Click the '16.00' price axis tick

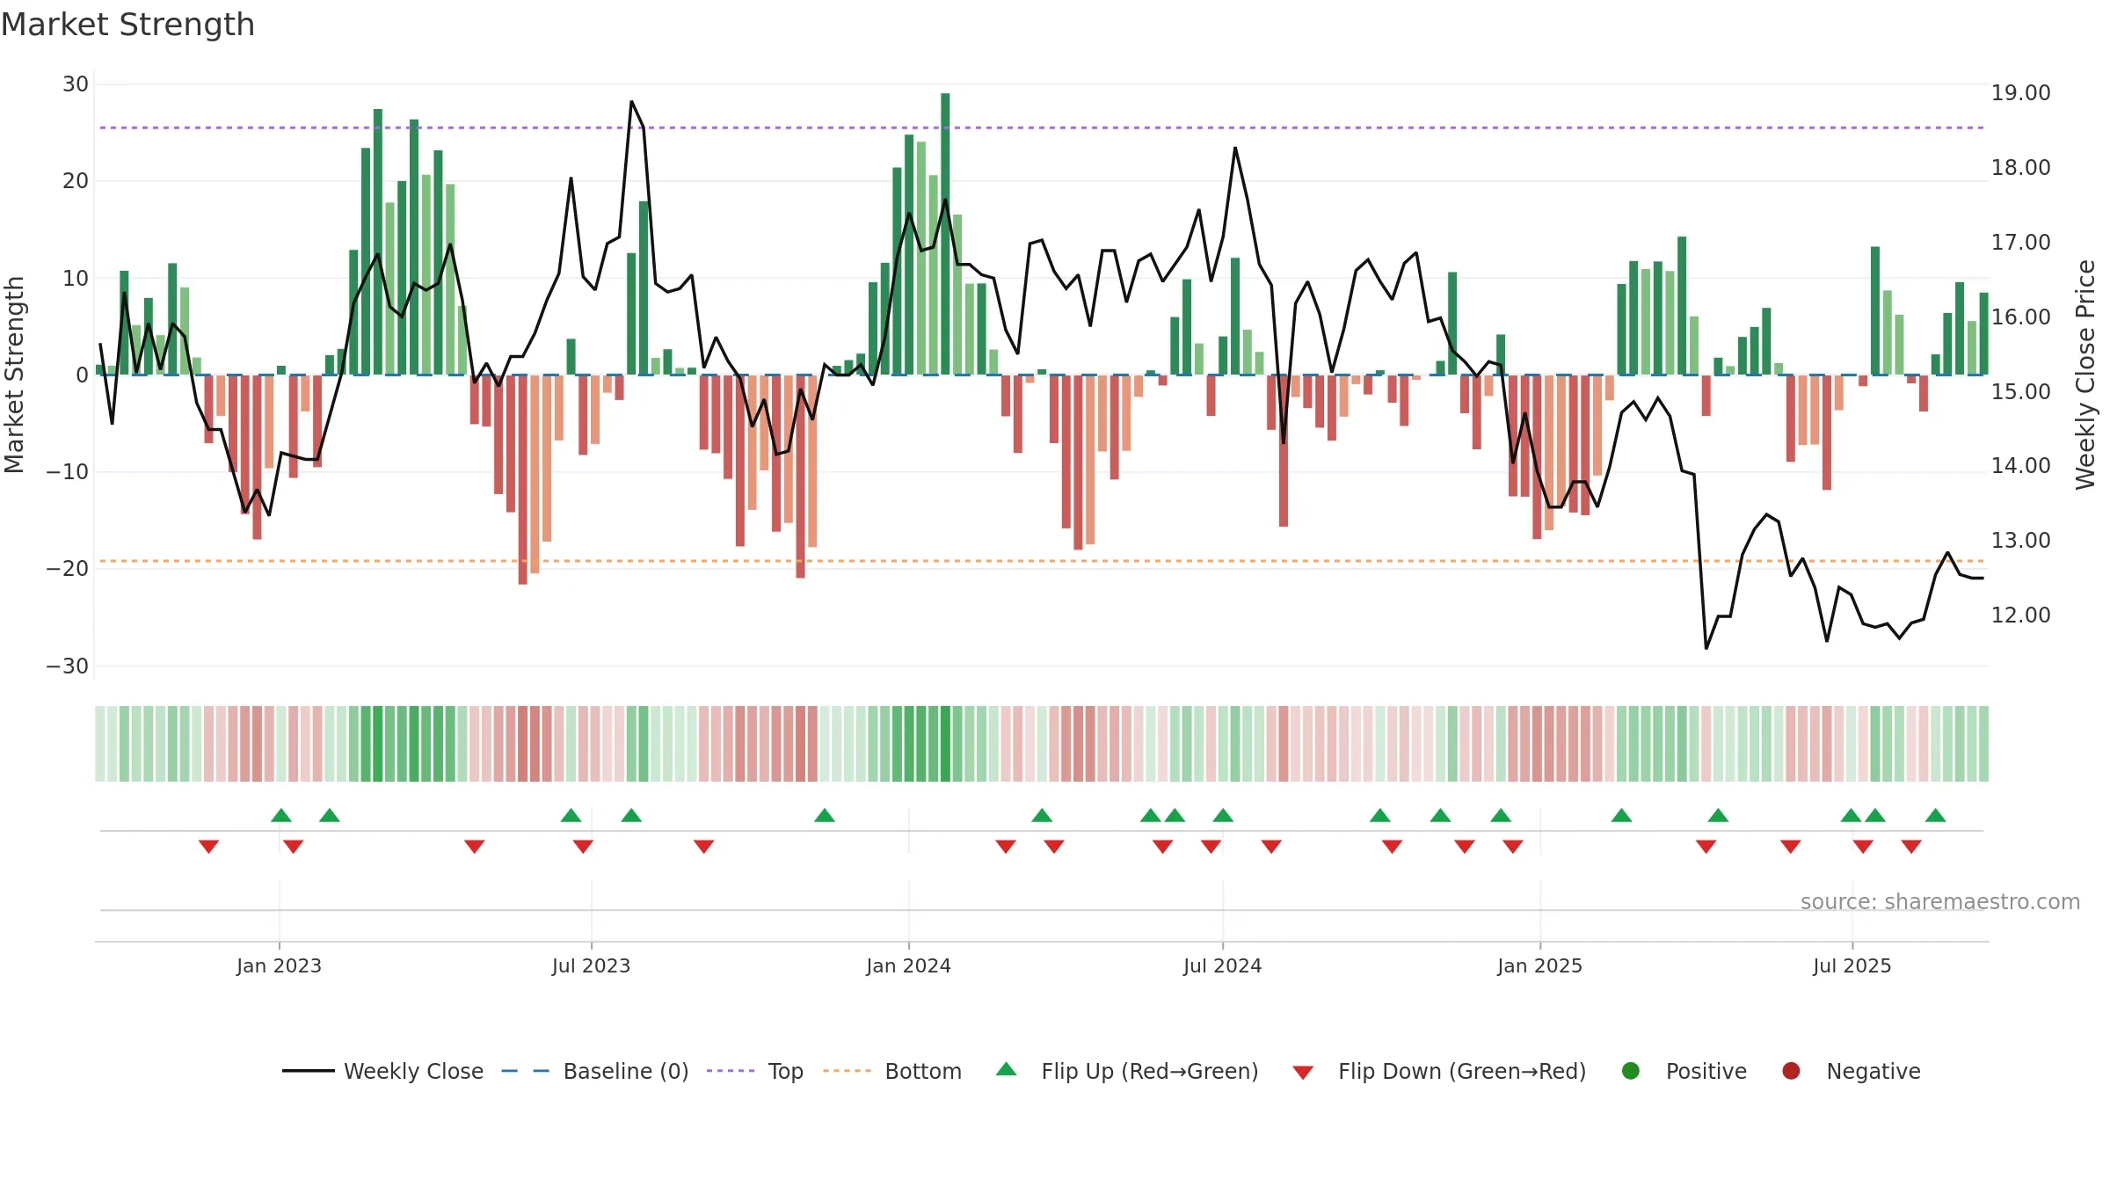(2020, 317)
